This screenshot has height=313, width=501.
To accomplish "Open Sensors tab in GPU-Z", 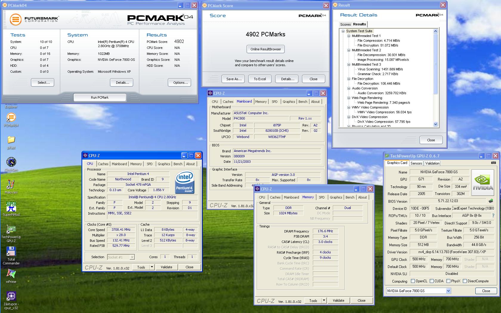I will coord(416,163).
